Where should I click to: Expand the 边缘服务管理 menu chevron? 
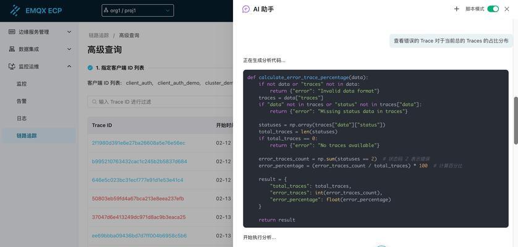[69, 32]
